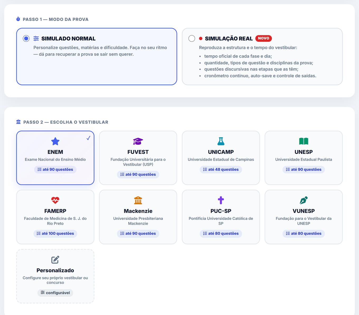Click 'tempo oficial de cada fase e dia' bullet
This screenshot has height=315, width=359.
[x=238, y=56]
